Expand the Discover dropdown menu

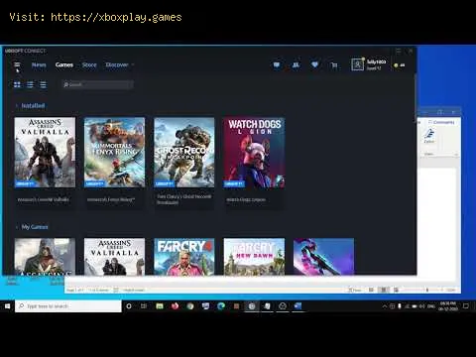coord(119,64)
